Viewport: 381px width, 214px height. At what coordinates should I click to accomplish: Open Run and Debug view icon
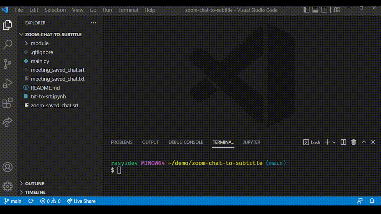(x=7, y=83)
